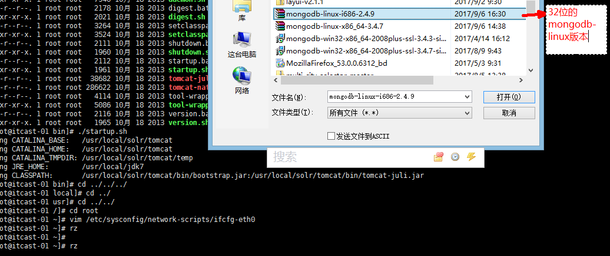Click the date 2017/5/3 9:31

pyautogui.click(x=478, y=63)
